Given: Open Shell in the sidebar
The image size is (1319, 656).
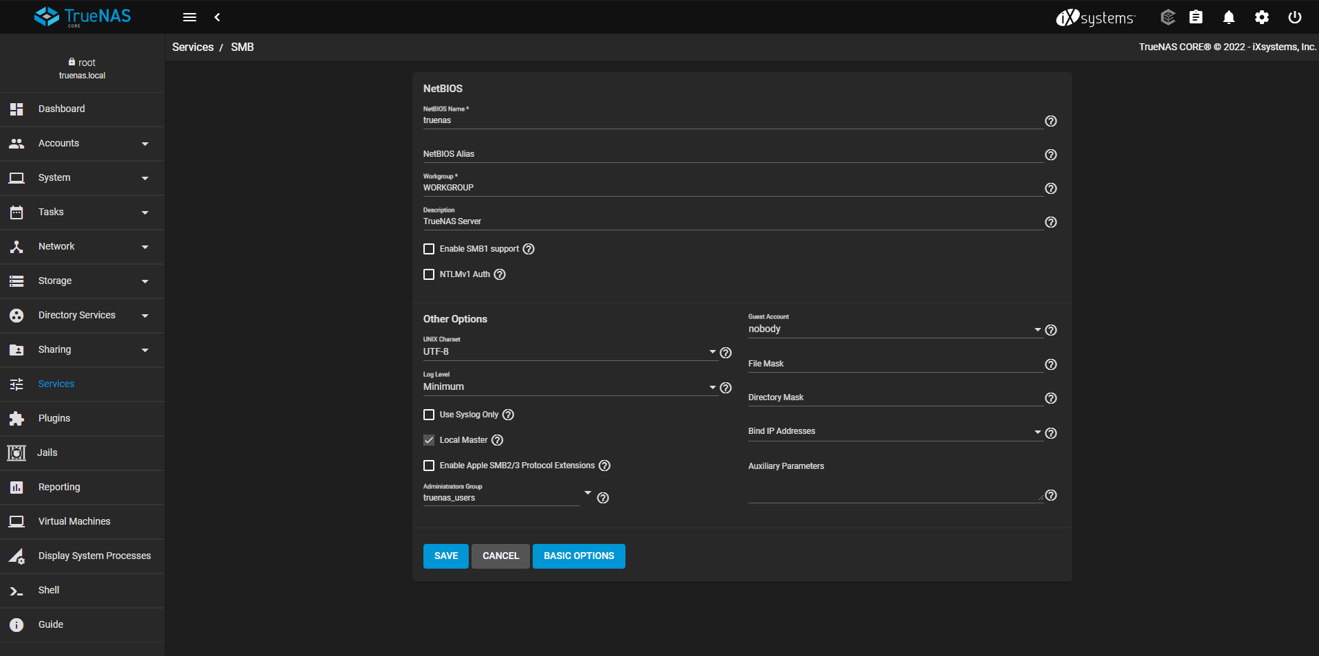Looking at the screenshot, I should click(82, 591).
